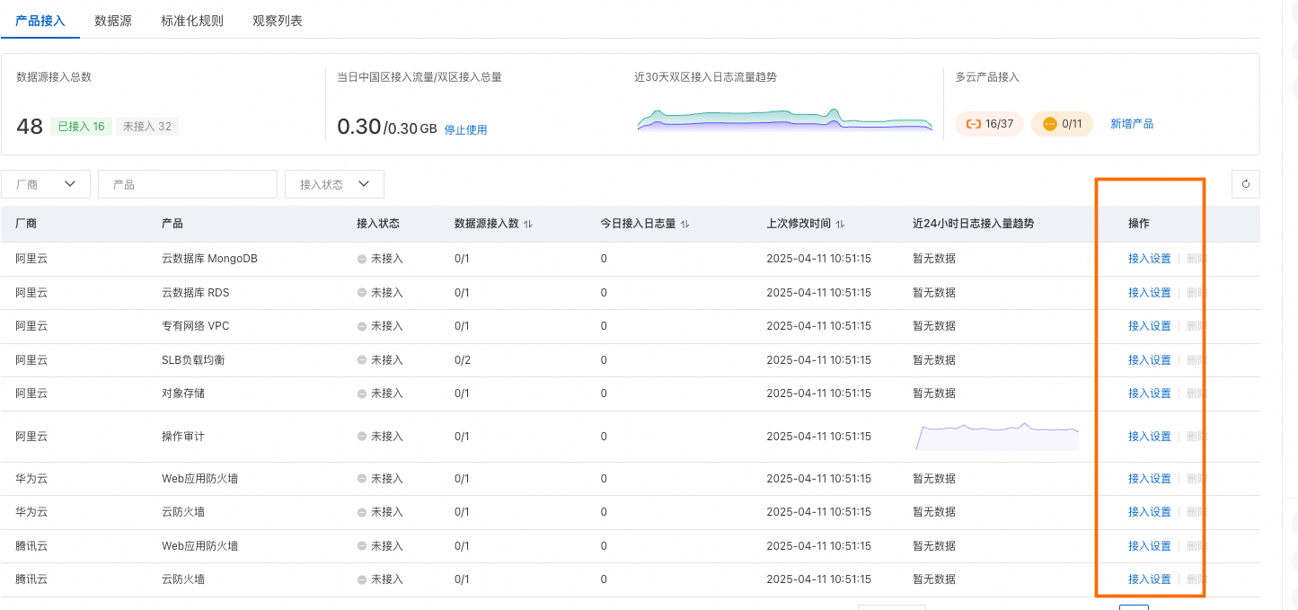
Task: Click the 接入状态 column header
Action: click(x=378, y=224)
